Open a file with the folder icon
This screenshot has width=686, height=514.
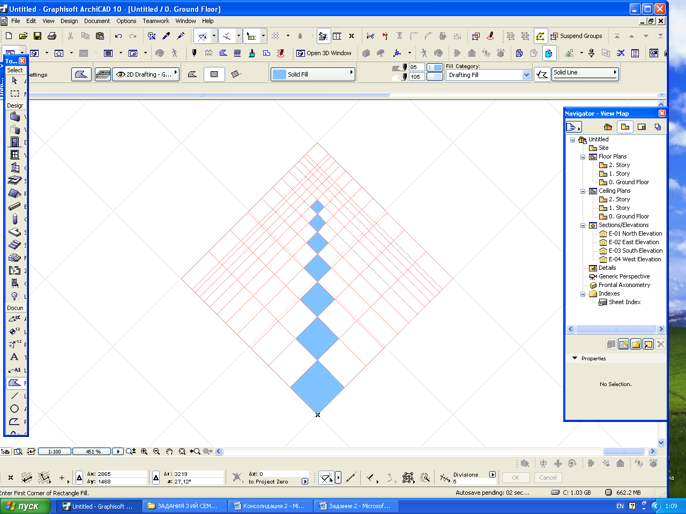click(23, 36)
